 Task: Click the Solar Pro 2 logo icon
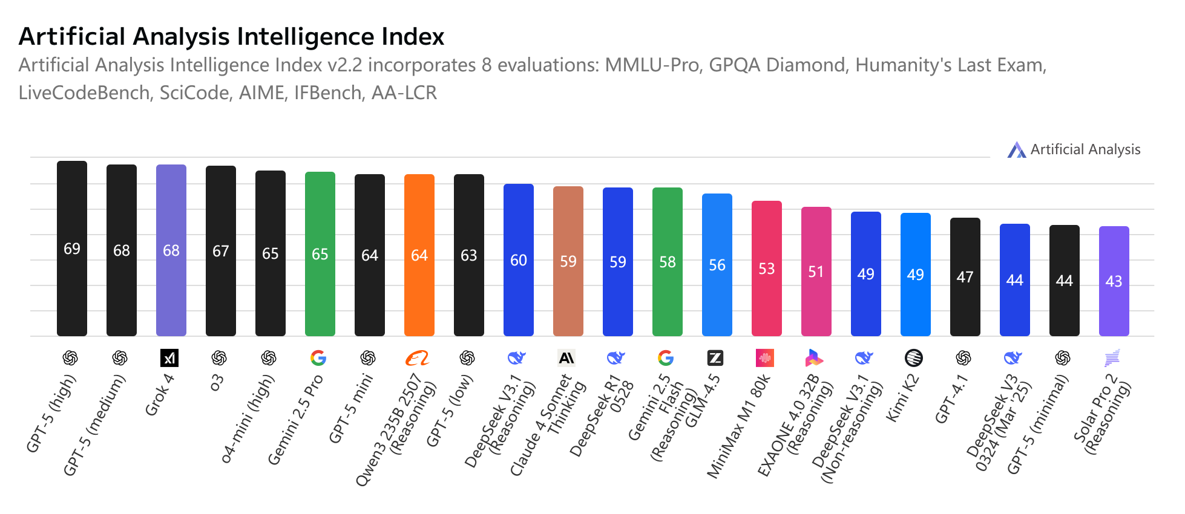pyautogui.click(x=1112, y=358)
